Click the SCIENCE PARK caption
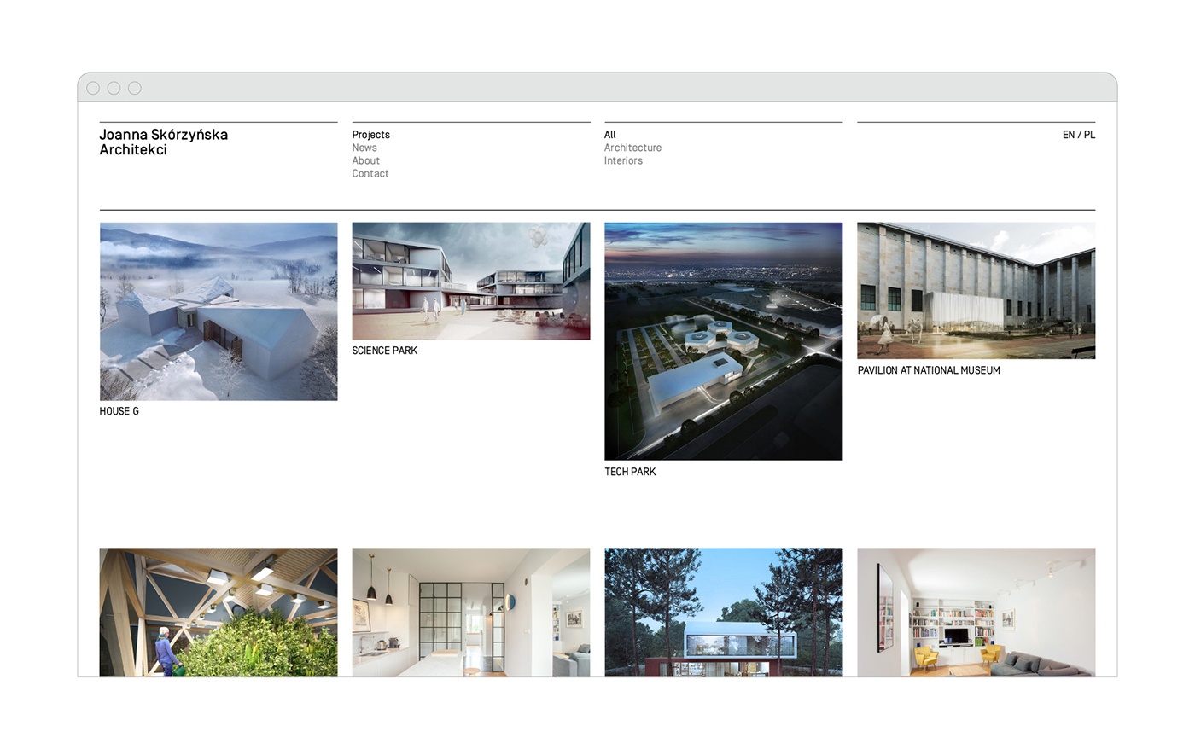The image size is (1195, 749). click(x=384, y=351)
